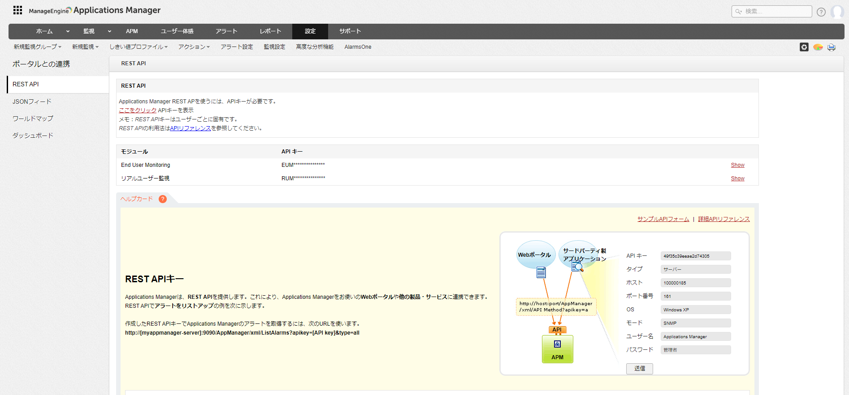The image size is (849, 395).
Task: Switch to the アラート tab
Action: pyautogui.click(x=226, y=31)
